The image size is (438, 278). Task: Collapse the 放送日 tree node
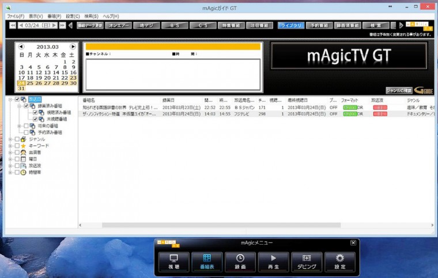pos(10,100)
